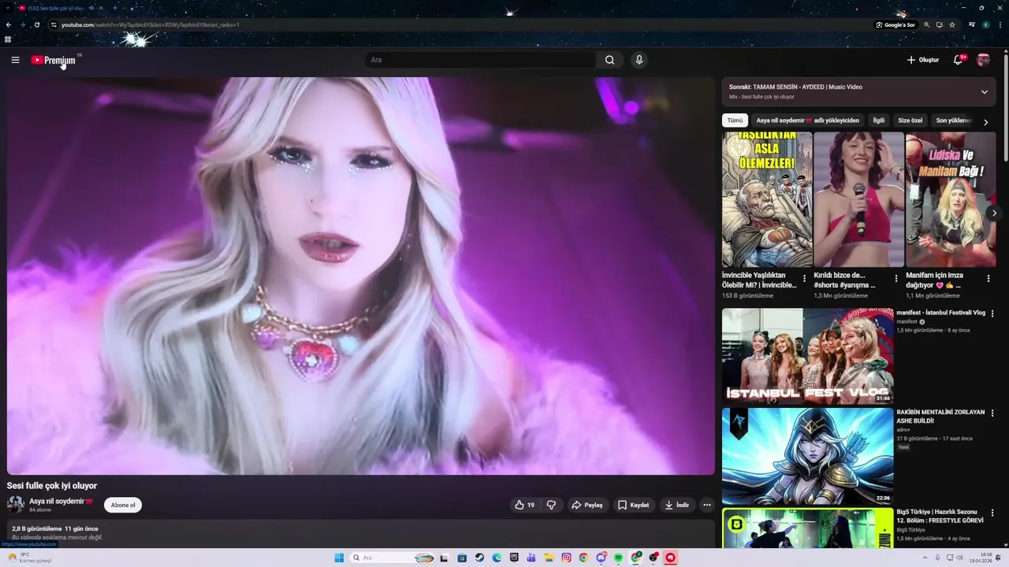Open Discord from the taskbar
This screenshot has width=1009, height=567.
coord(601,558)
